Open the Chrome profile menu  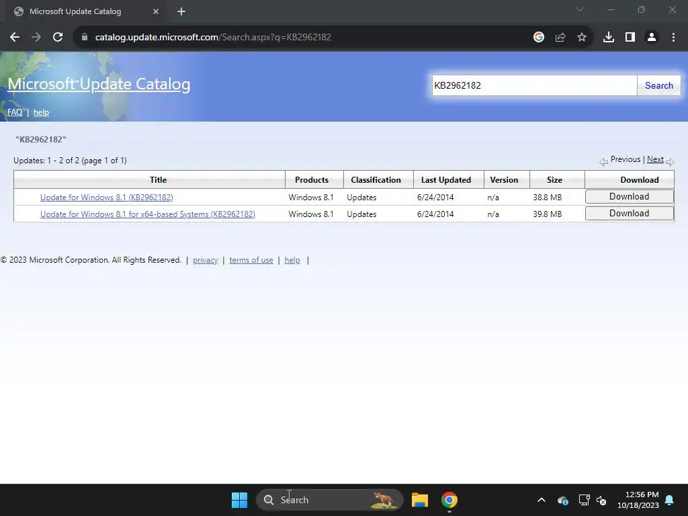[652, 38]
